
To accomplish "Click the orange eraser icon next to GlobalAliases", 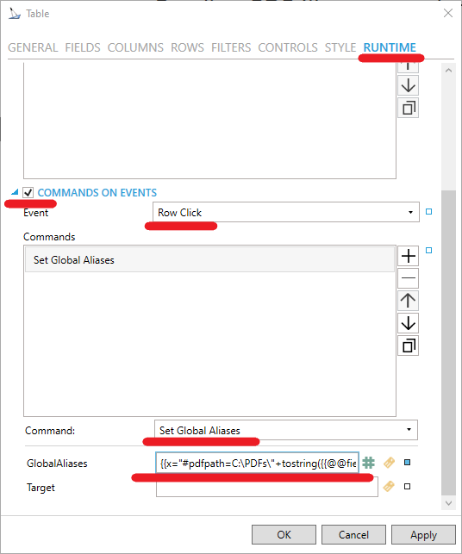I will click(389, 463).
